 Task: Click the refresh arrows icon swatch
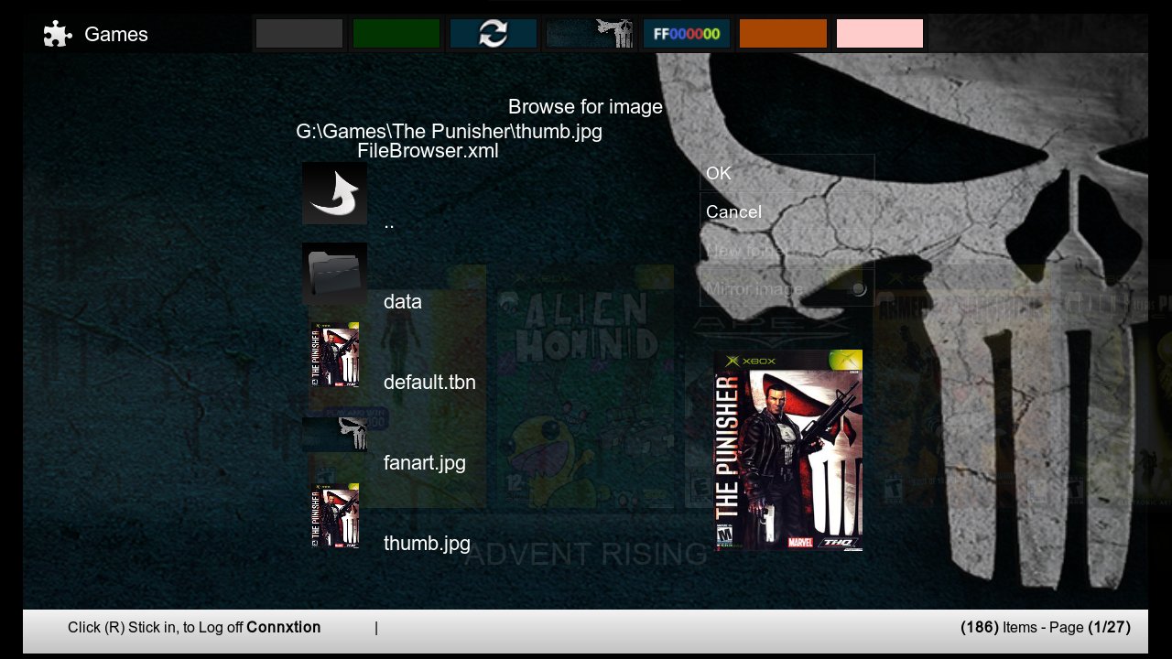click(493, 34)
